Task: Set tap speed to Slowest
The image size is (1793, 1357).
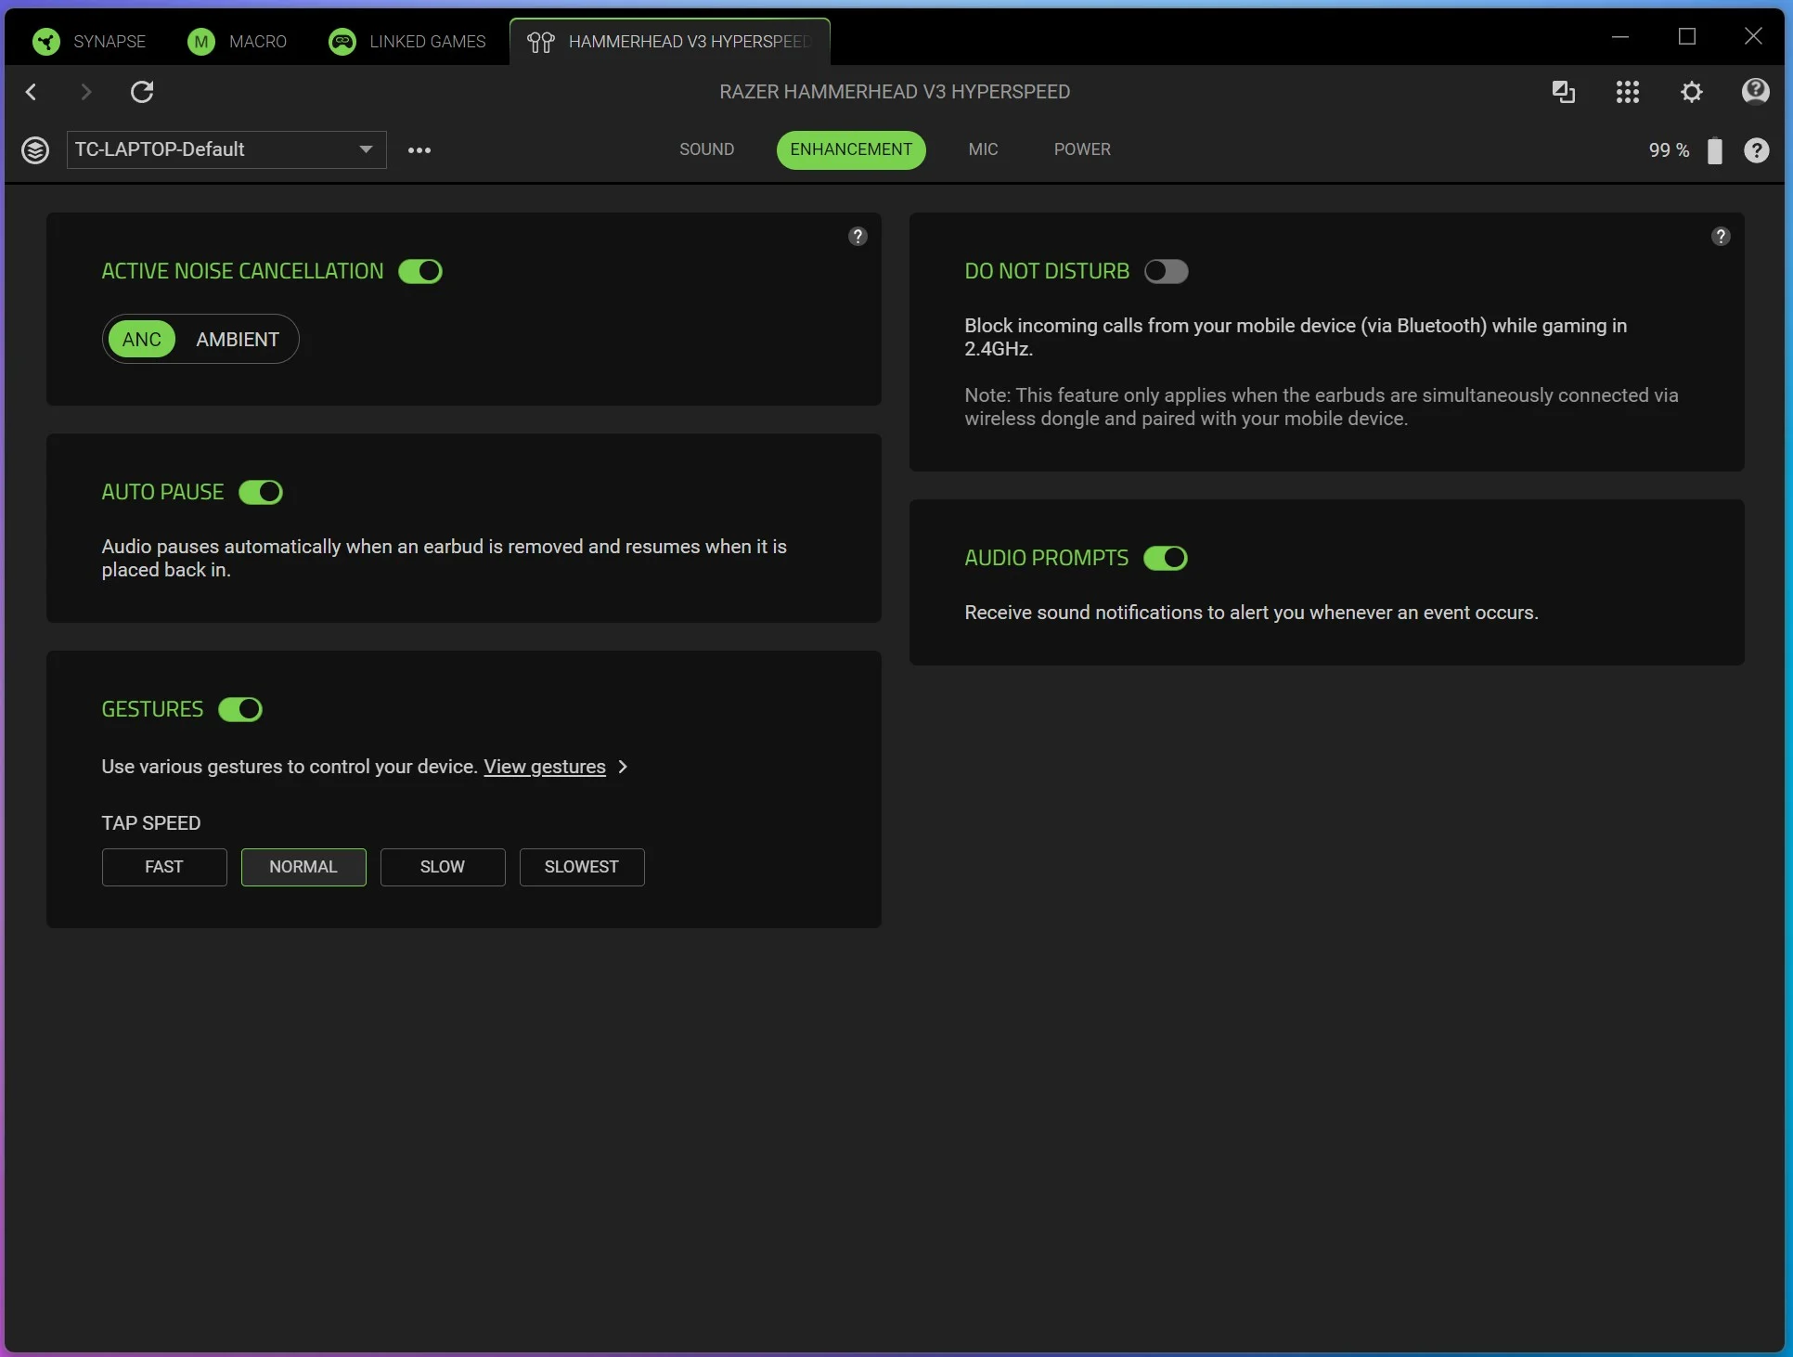Action: point(582,867)
